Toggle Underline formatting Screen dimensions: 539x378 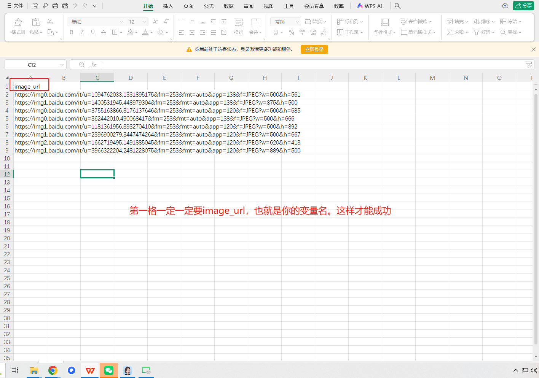point(92,32)
